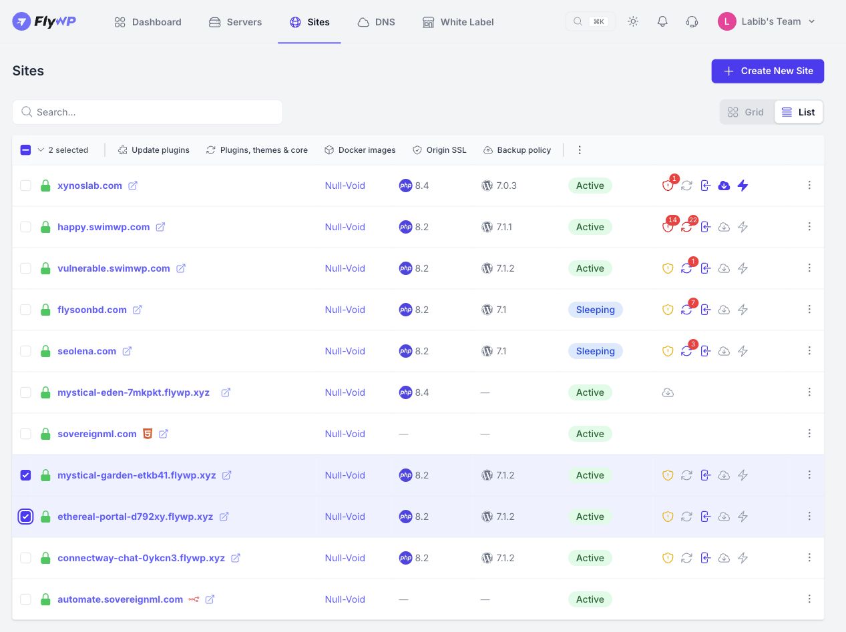This screenshot has width=846, height=632.
Task: Click the lightning cache icon for seolena.com
Action: point(743,351)
